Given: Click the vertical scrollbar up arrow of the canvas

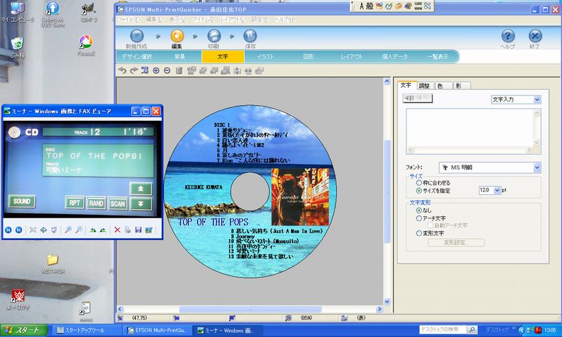Looking at the screenshot, I should [x=387, y=82].
